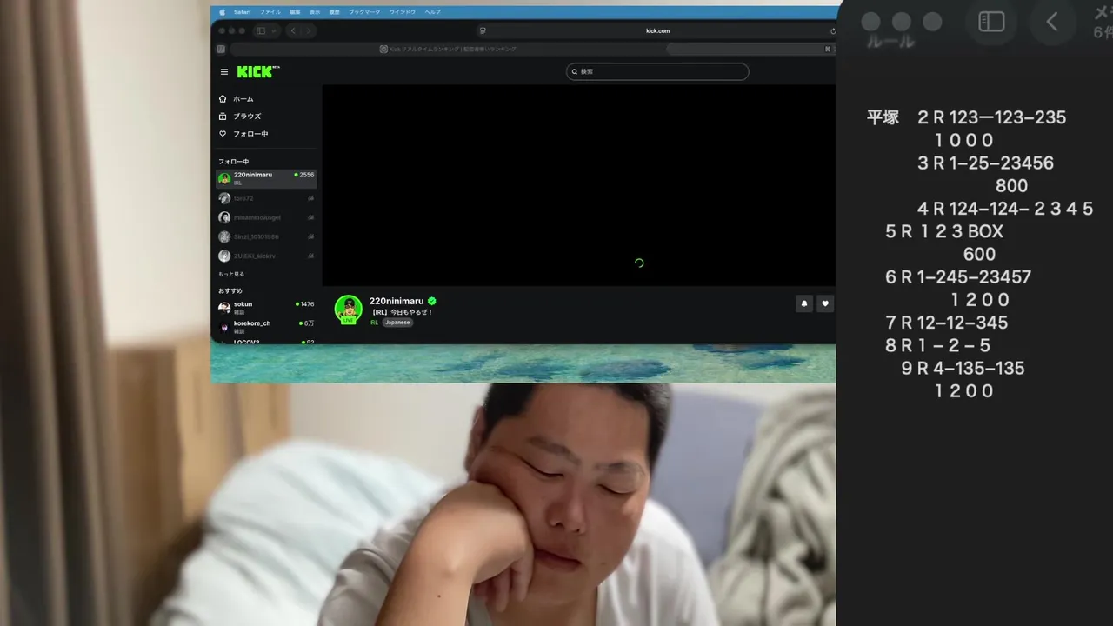This screenshot has height=626, width=1113.
Task: Click the 600 amount in the note
Action: (x=979, y=254)
